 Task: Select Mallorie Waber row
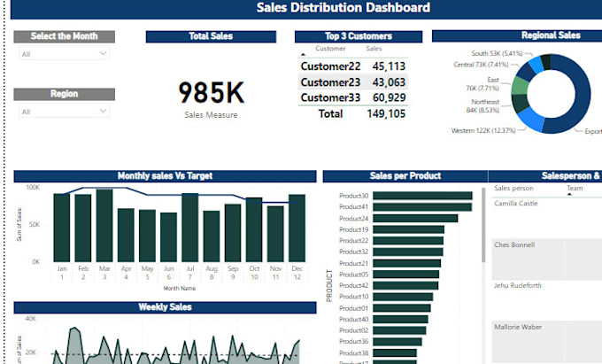pos(547,342)
